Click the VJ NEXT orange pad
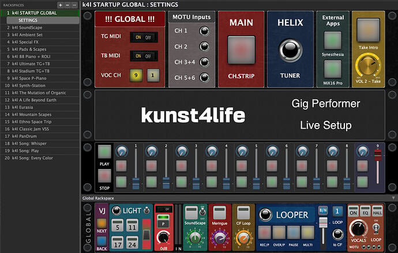This screenshot has width=398, height=253. (102, 224)
